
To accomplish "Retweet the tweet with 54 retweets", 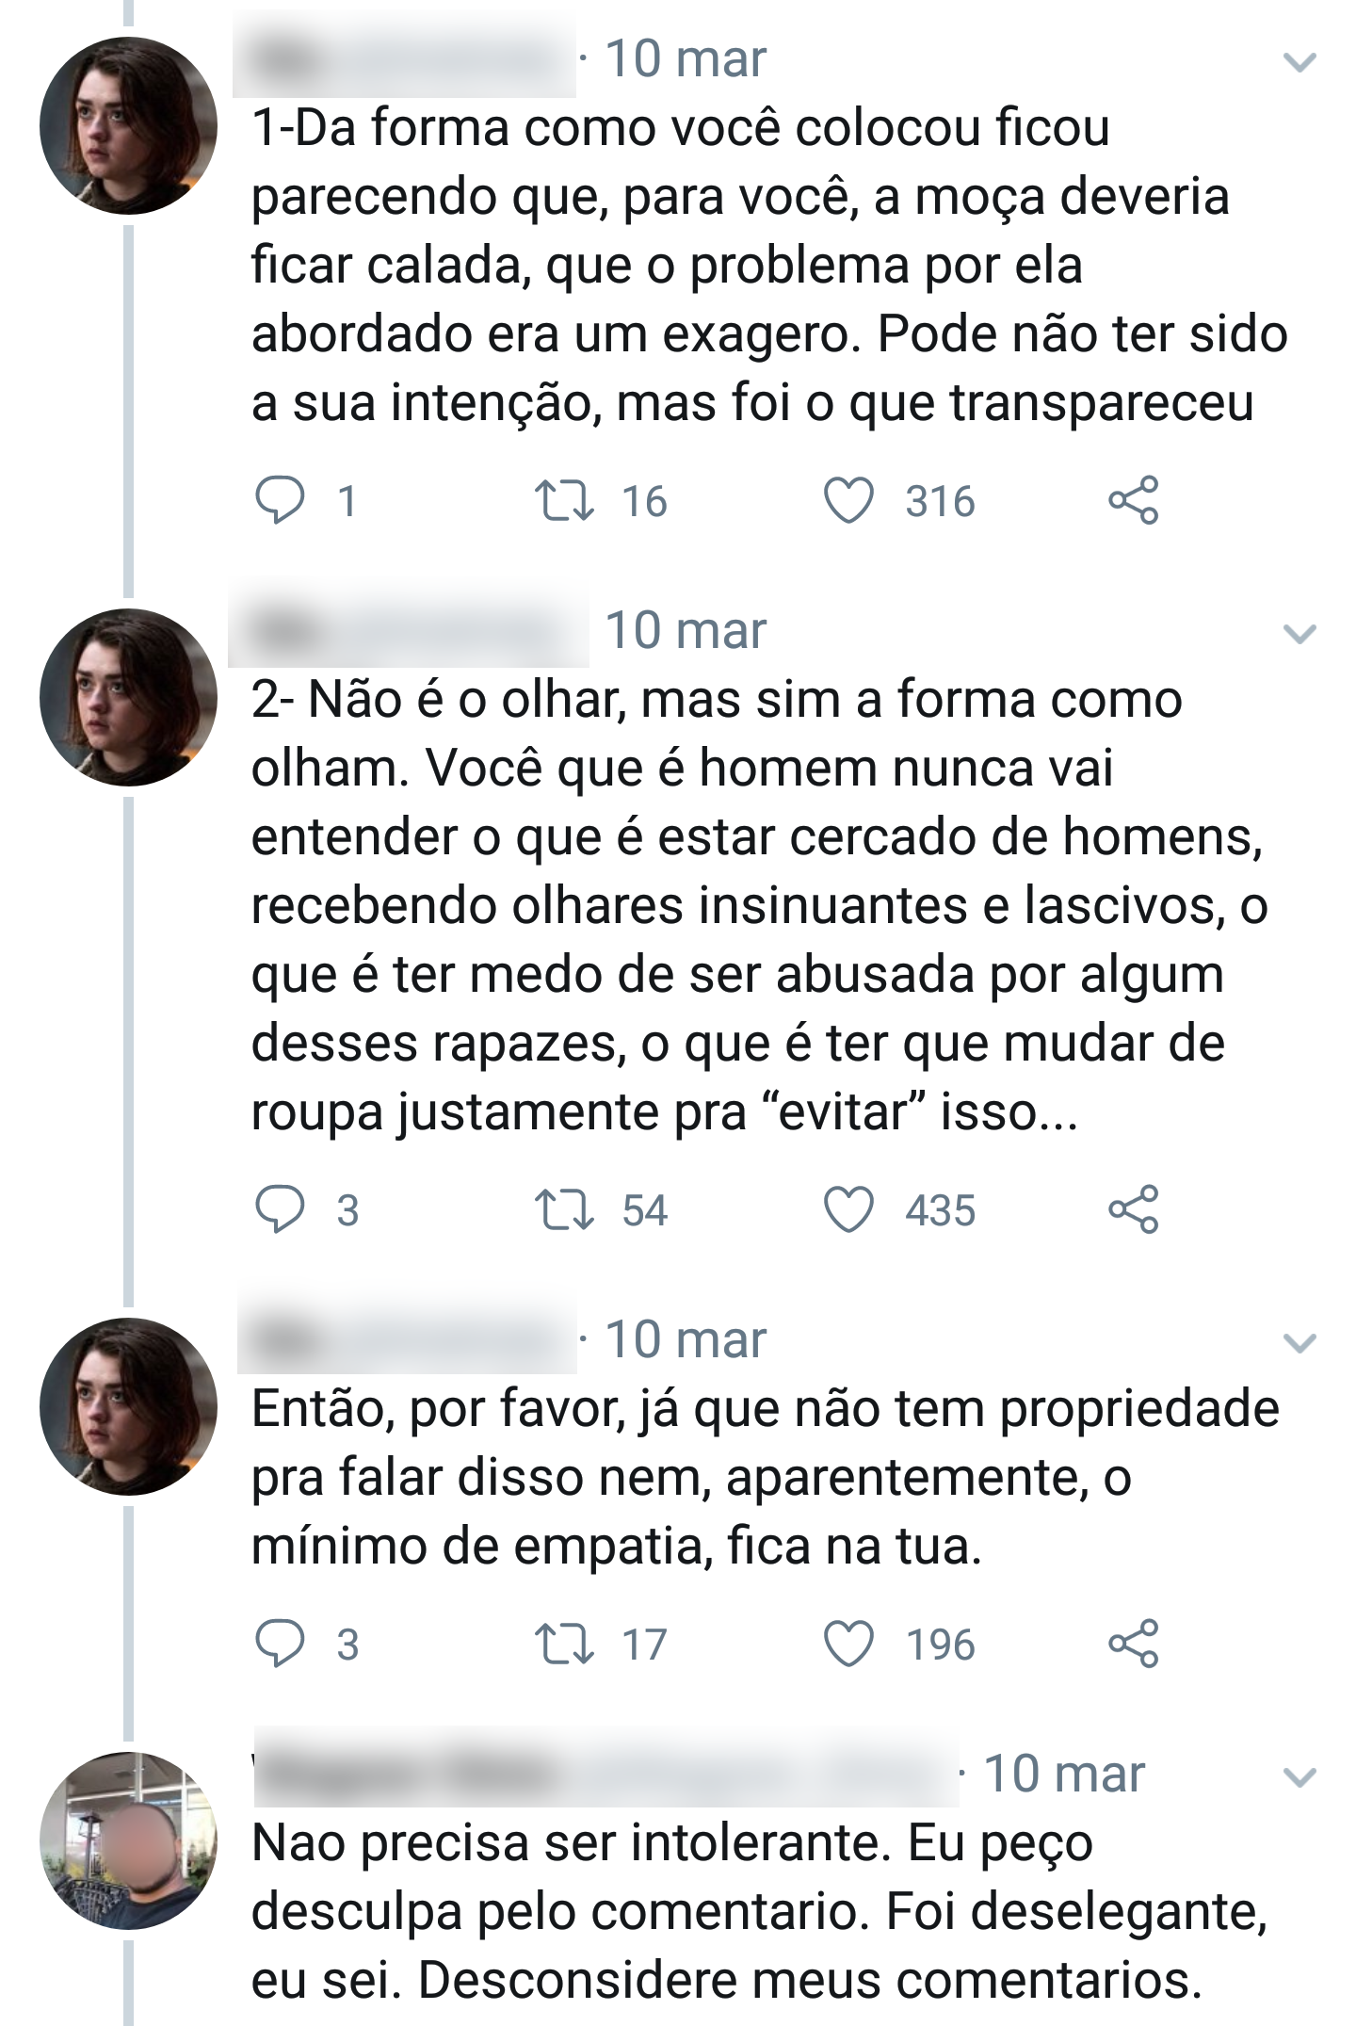I will [x=564, y=1209].
